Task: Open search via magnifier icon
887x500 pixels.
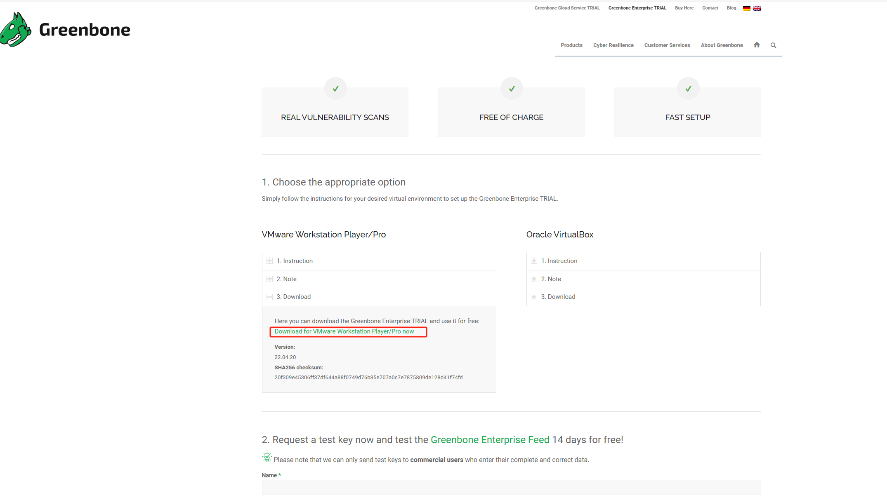Action: pos(773,45)
